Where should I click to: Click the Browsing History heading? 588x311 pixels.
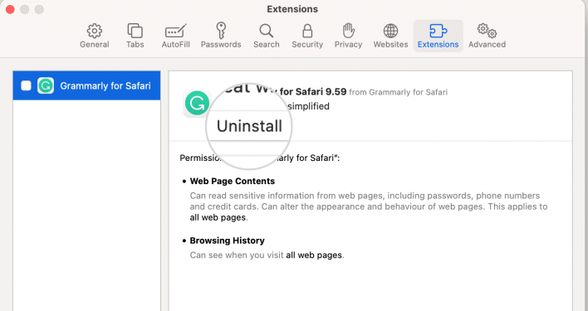pos(227,241)
